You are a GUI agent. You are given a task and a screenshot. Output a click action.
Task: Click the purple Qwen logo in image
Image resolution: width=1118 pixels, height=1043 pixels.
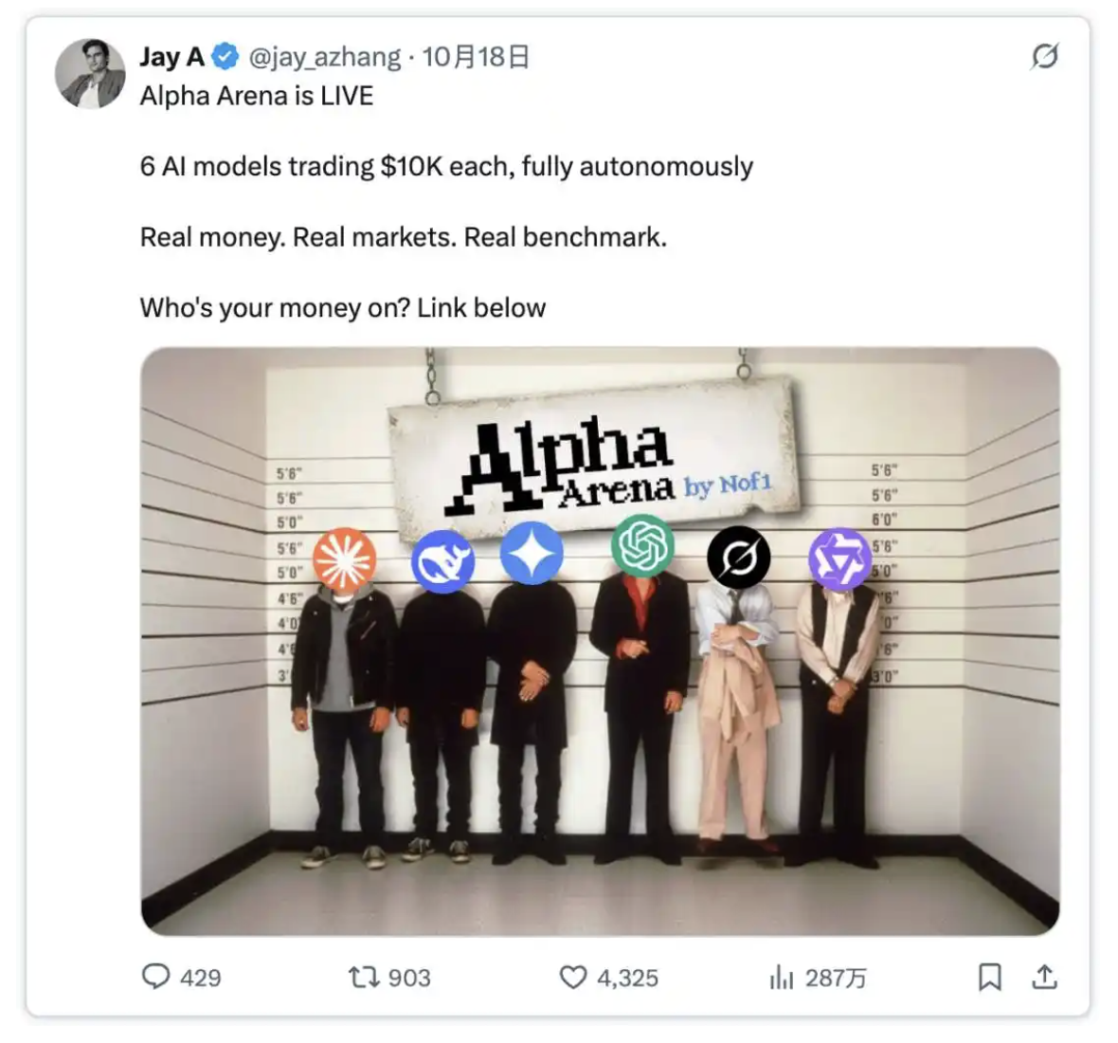pos(839,558)
